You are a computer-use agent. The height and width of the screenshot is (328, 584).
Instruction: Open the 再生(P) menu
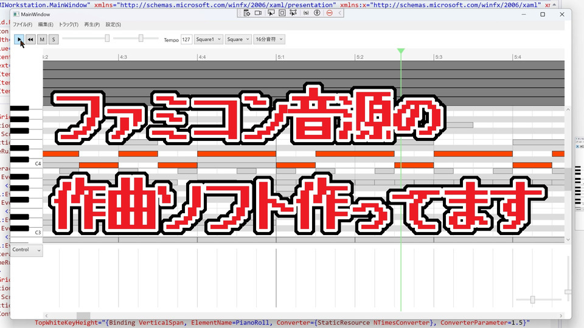(92, 24)
